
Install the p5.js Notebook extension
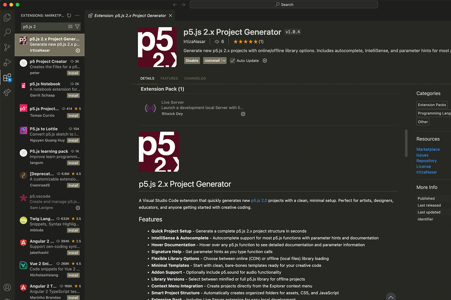[73, 95]
